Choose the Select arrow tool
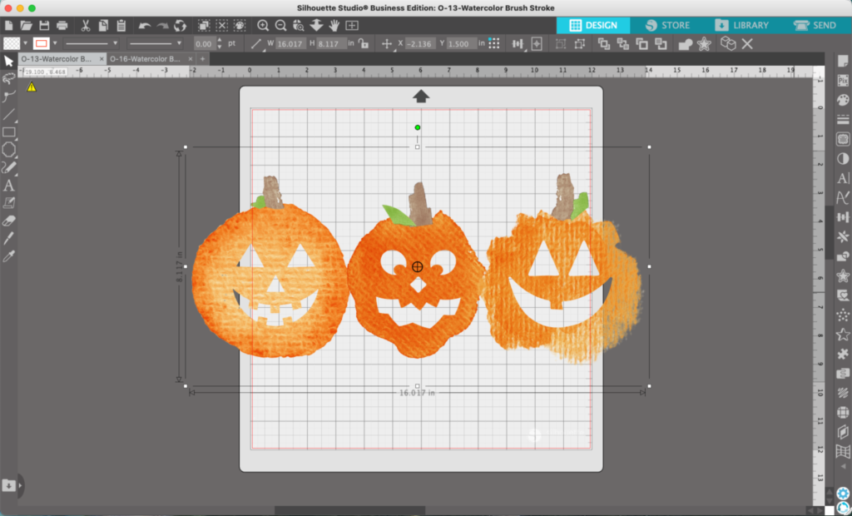852x516 pixels. coord(8,61)
